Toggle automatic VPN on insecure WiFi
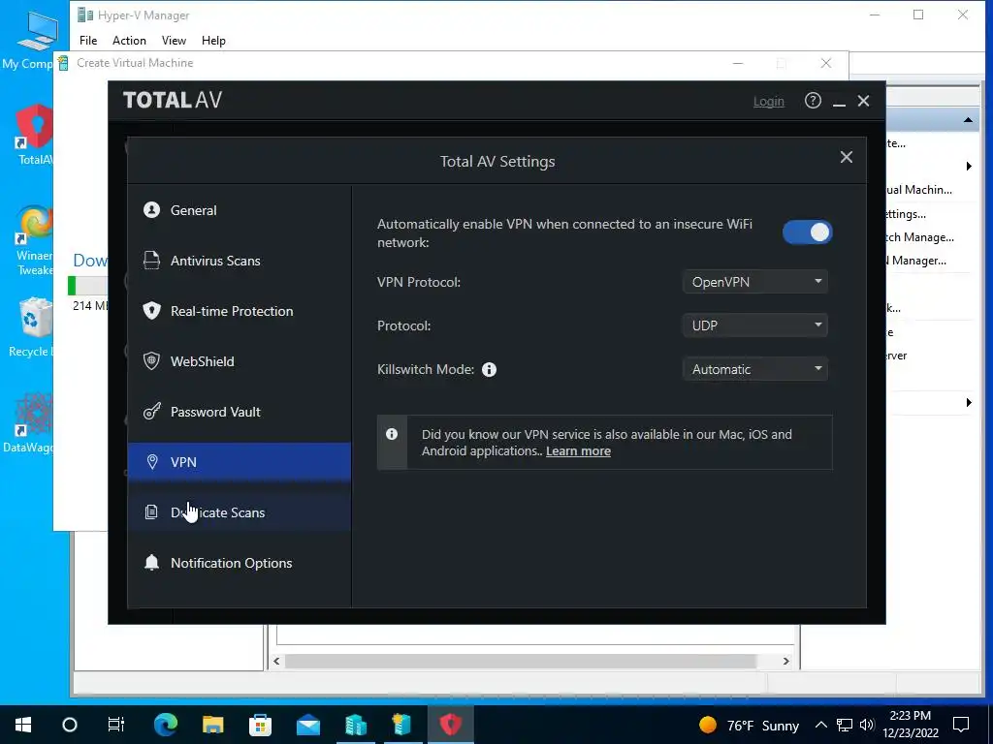 click(808, 232)
